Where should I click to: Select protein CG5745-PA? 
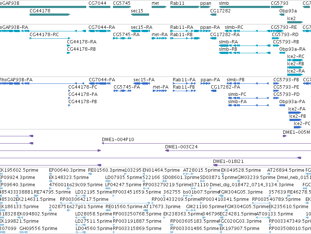122,91
